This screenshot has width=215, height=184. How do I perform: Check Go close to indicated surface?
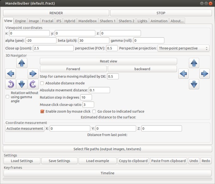(94, 111)
